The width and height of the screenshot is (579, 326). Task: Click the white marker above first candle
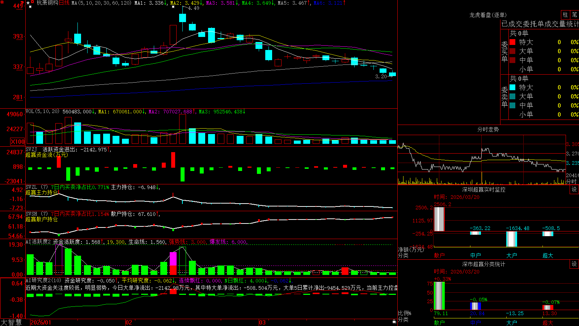[x=30, y=7]
